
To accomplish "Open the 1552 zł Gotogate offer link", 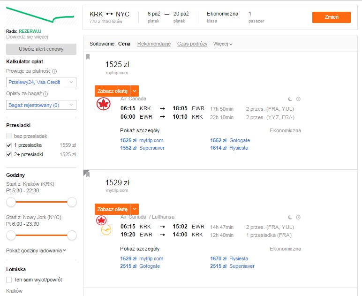I will click(x=230, y=140).
